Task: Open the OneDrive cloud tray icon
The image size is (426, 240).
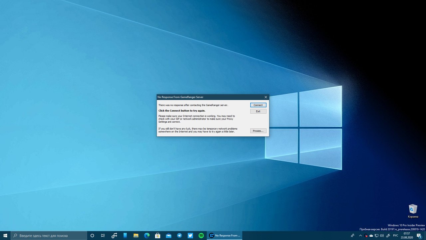Action: pyautogui.click(x=371, y=236)
